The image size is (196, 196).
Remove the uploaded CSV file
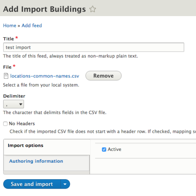[x=103, y=76]
